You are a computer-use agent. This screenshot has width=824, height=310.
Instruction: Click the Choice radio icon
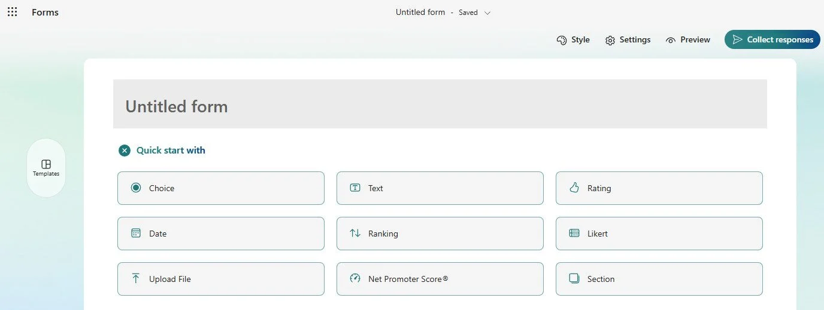(x=136, y=188)
